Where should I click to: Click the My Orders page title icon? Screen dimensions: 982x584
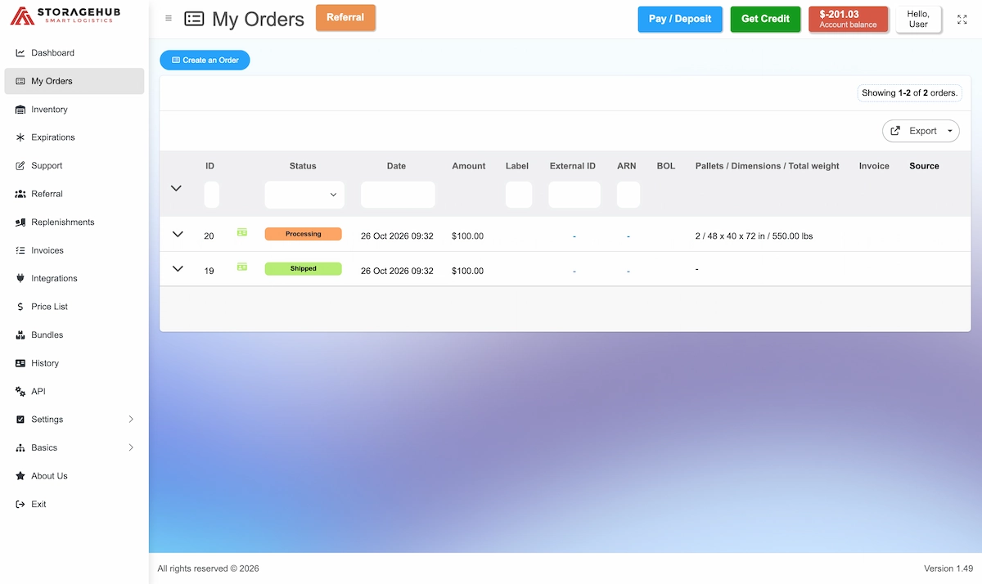[194, 19]
